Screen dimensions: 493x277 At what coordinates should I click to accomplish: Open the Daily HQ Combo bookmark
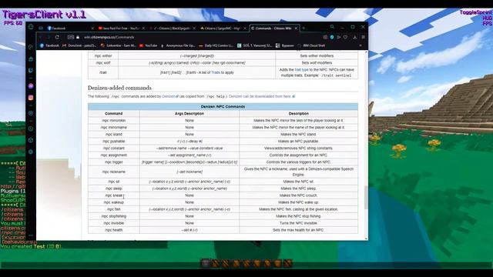click(216, 45)
